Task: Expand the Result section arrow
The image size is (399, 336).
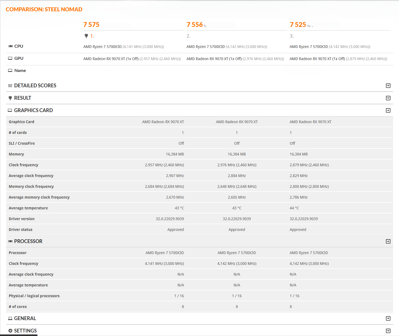Action: [388, 98]
